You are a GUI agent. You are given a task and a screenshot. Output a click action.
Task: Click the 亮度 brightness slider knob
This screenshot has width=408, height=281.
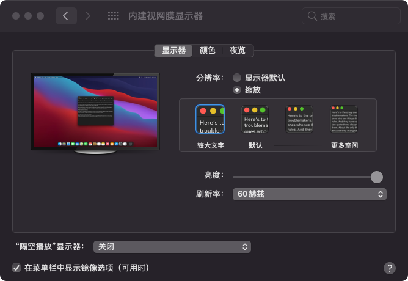[x=376, y=177]
